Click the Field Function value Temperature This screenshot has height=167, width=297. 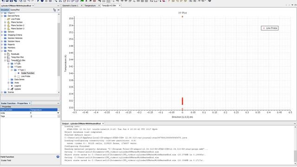click(x=44, y=110)
